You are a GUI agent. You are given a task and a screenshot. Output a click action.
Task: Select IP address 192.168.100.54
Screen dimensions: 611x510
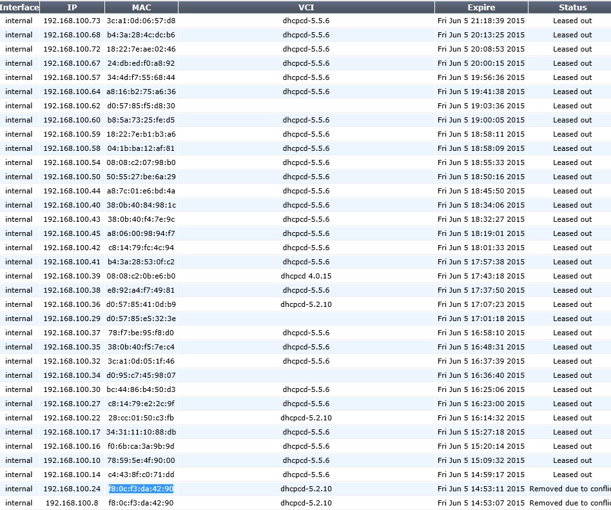[x=72, y=162]
